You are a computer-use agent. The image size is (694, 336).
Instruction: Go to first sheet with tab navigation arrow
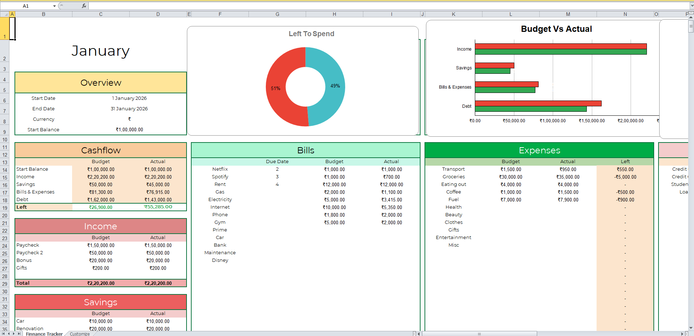(x=4, y=333)
